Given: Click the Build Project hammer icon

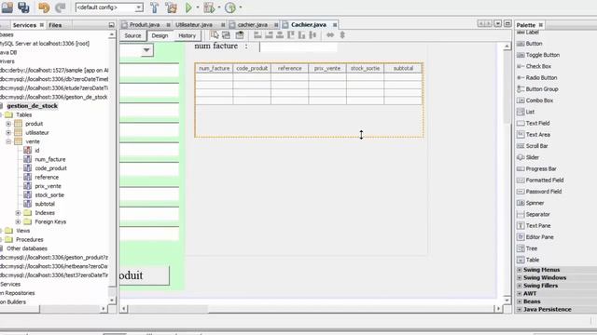Looking at the screenshot, I should (154, 7).
